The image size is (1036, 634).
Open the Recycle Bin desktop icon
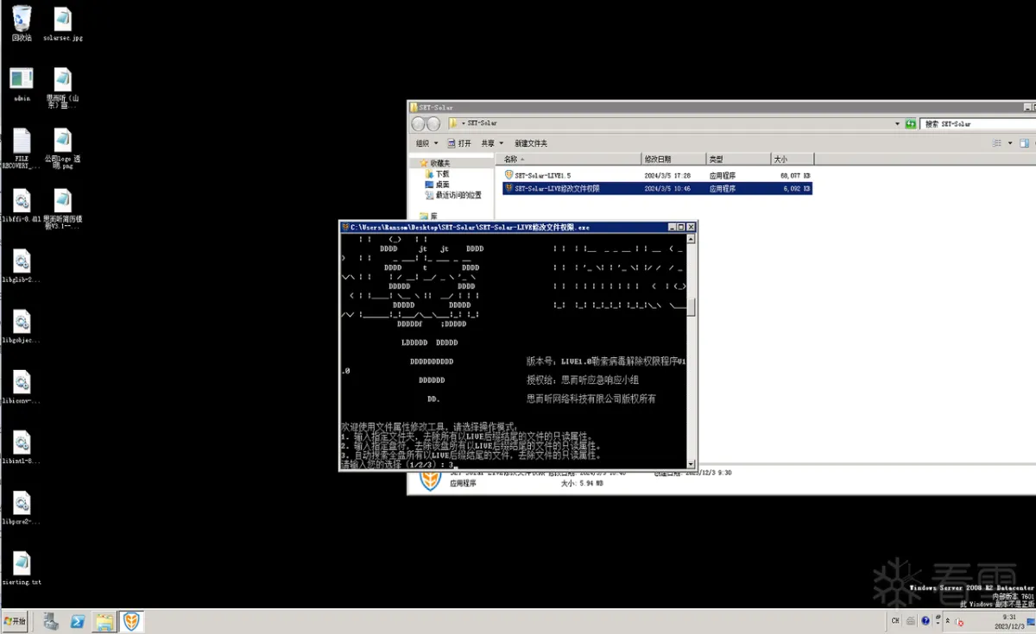22,23
